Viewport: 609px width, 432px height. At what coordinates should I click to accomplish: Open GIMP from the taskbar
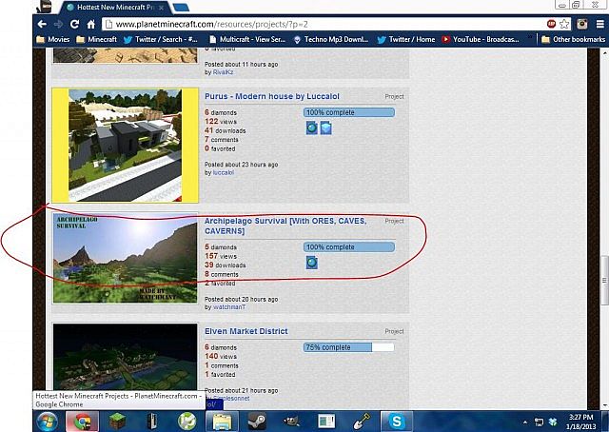(x=292, y=422)
